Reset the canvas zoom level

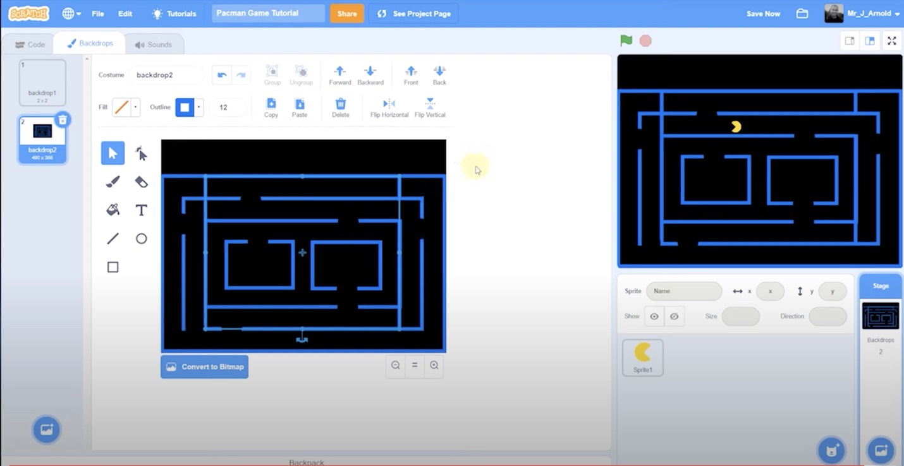tap(415, 366)
